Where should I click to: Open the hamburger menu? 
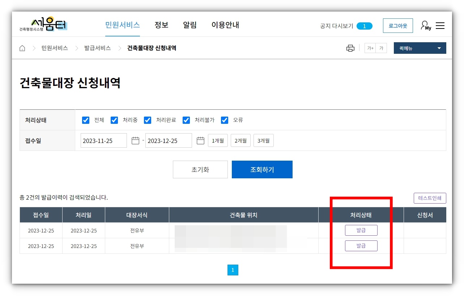pyautogui.click(x=440, y=25)
